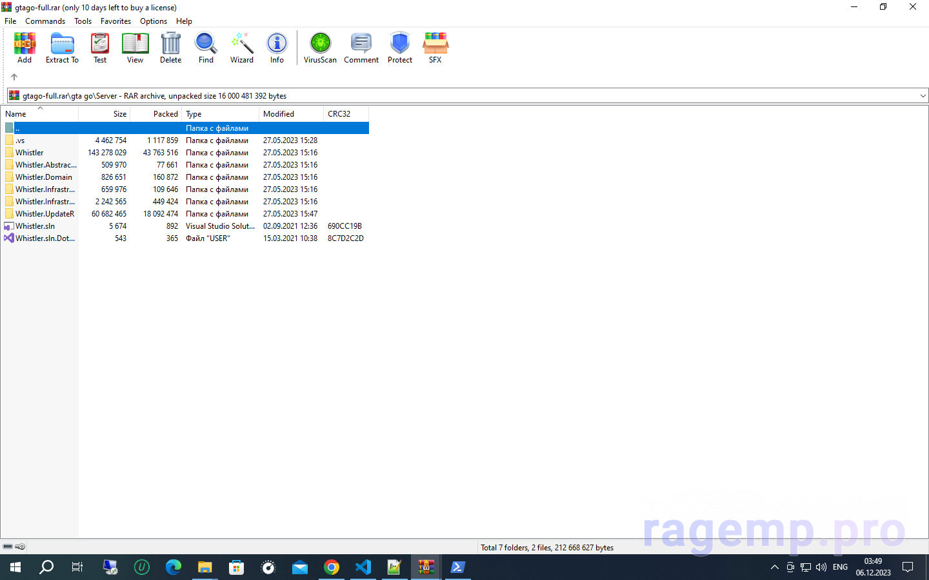Run Test on the archive
Viewport: 929px width, 580px height.
click(100, 48)
